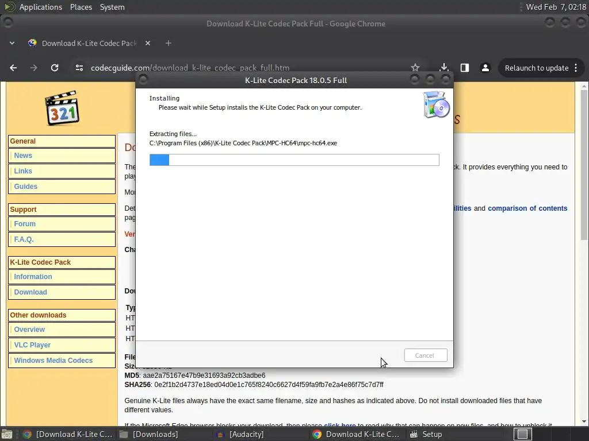Click the clock showing Wed Feb 7

(x=556, y=7)
